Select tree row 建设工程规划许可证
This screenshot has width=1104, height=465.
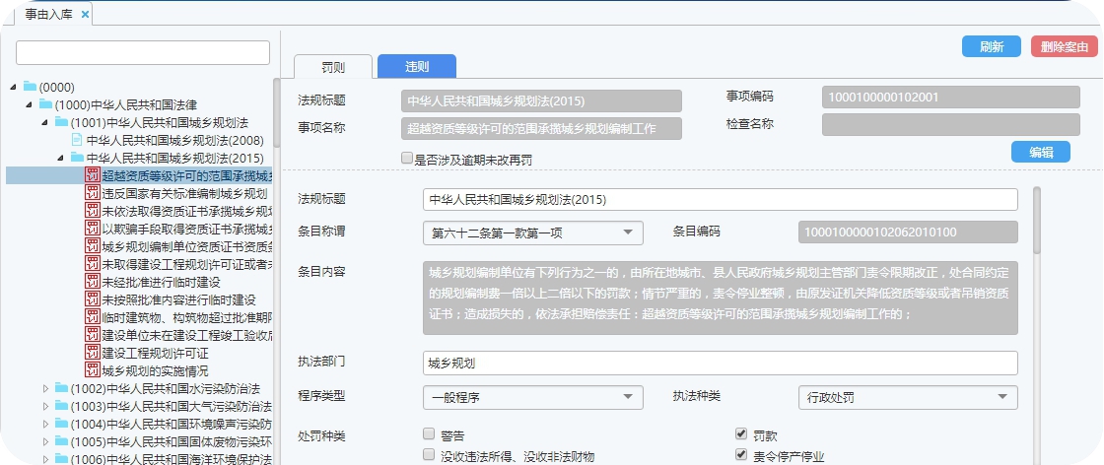click(x=155, y=353)
